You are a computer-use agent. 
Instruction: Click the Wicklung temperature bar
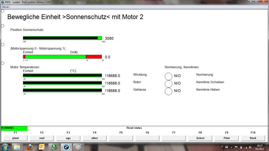63,75
